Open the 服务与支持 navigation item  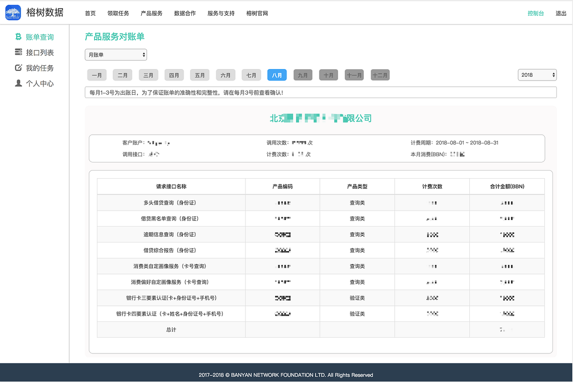[x=221, y=13]
